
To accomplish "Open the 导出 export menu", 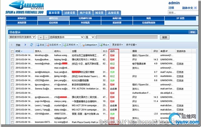I will coord(104,45).
